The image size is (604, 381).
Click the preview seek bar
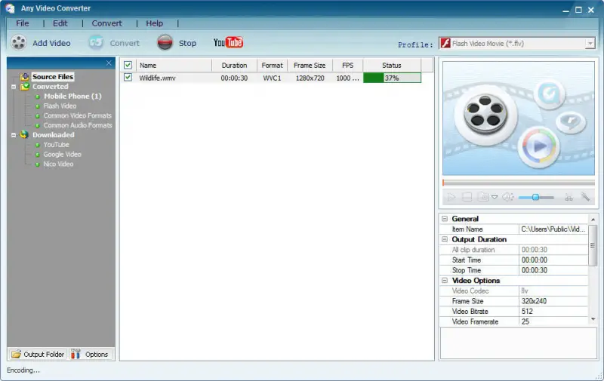point(519,183)
